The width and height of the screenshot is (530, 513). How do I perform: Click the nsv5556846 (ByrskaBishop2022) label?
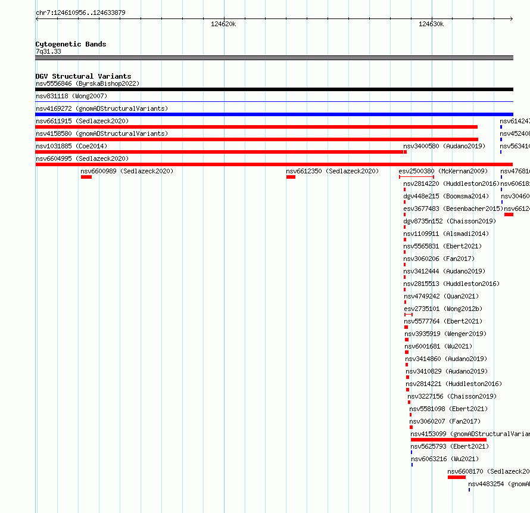point(88,83)
